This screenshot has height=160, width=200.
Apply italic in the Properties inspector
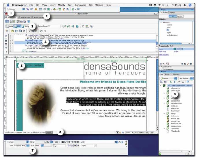[x=66, y=142]
